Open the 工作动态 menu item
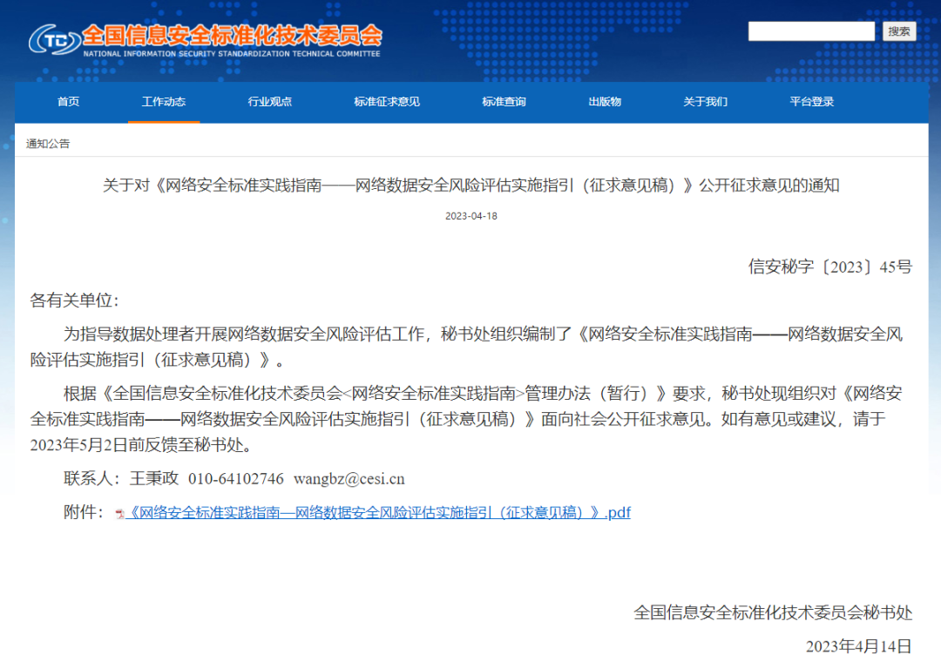This screenshot has width=941, height=662. click(x=164, y=101)
